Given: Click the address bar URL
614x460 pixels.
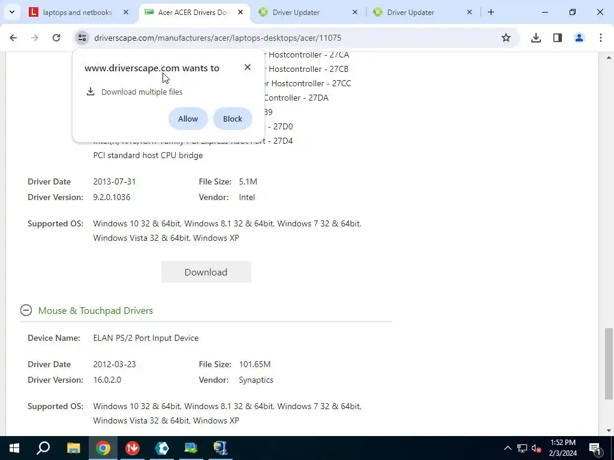Looking at the screenshot, I should pos(218,38).
